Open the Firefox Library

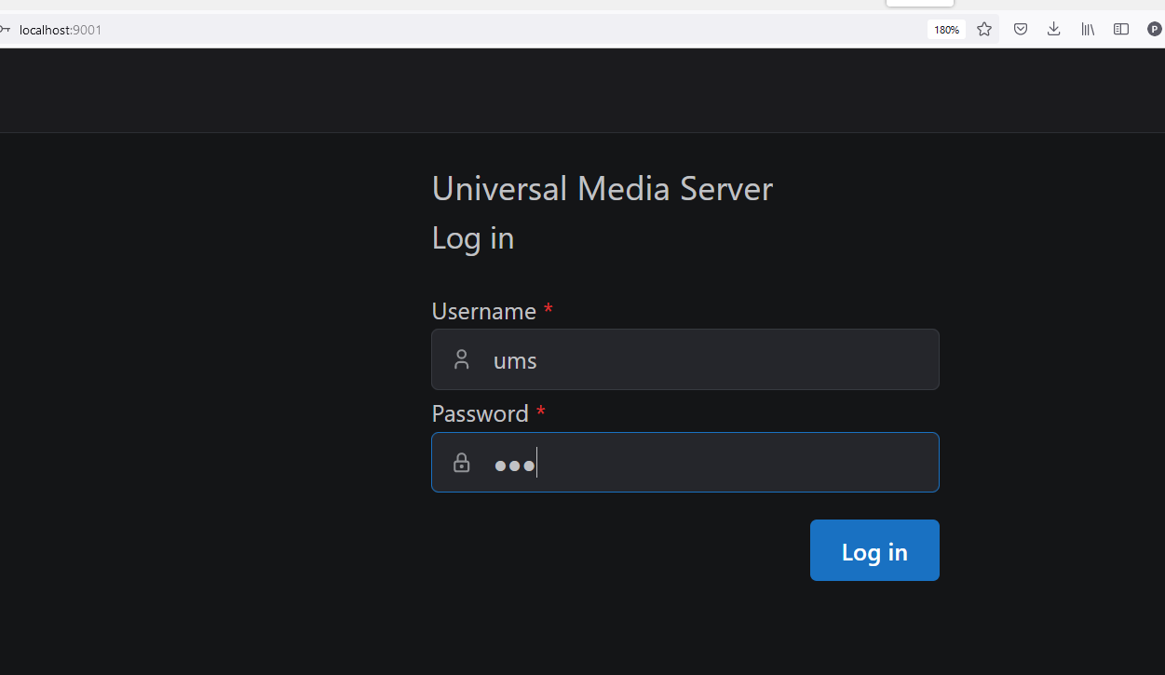click(x=1087, y=29)
